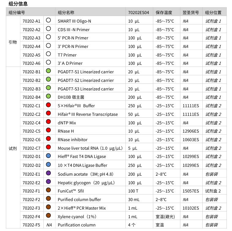Click the purple dot for 70202-E2
Image resolution: width=232 pixels, height=231 pixels.
[48, 182]
